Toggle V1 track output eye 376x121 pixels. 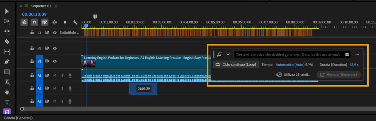pos(55,61)
